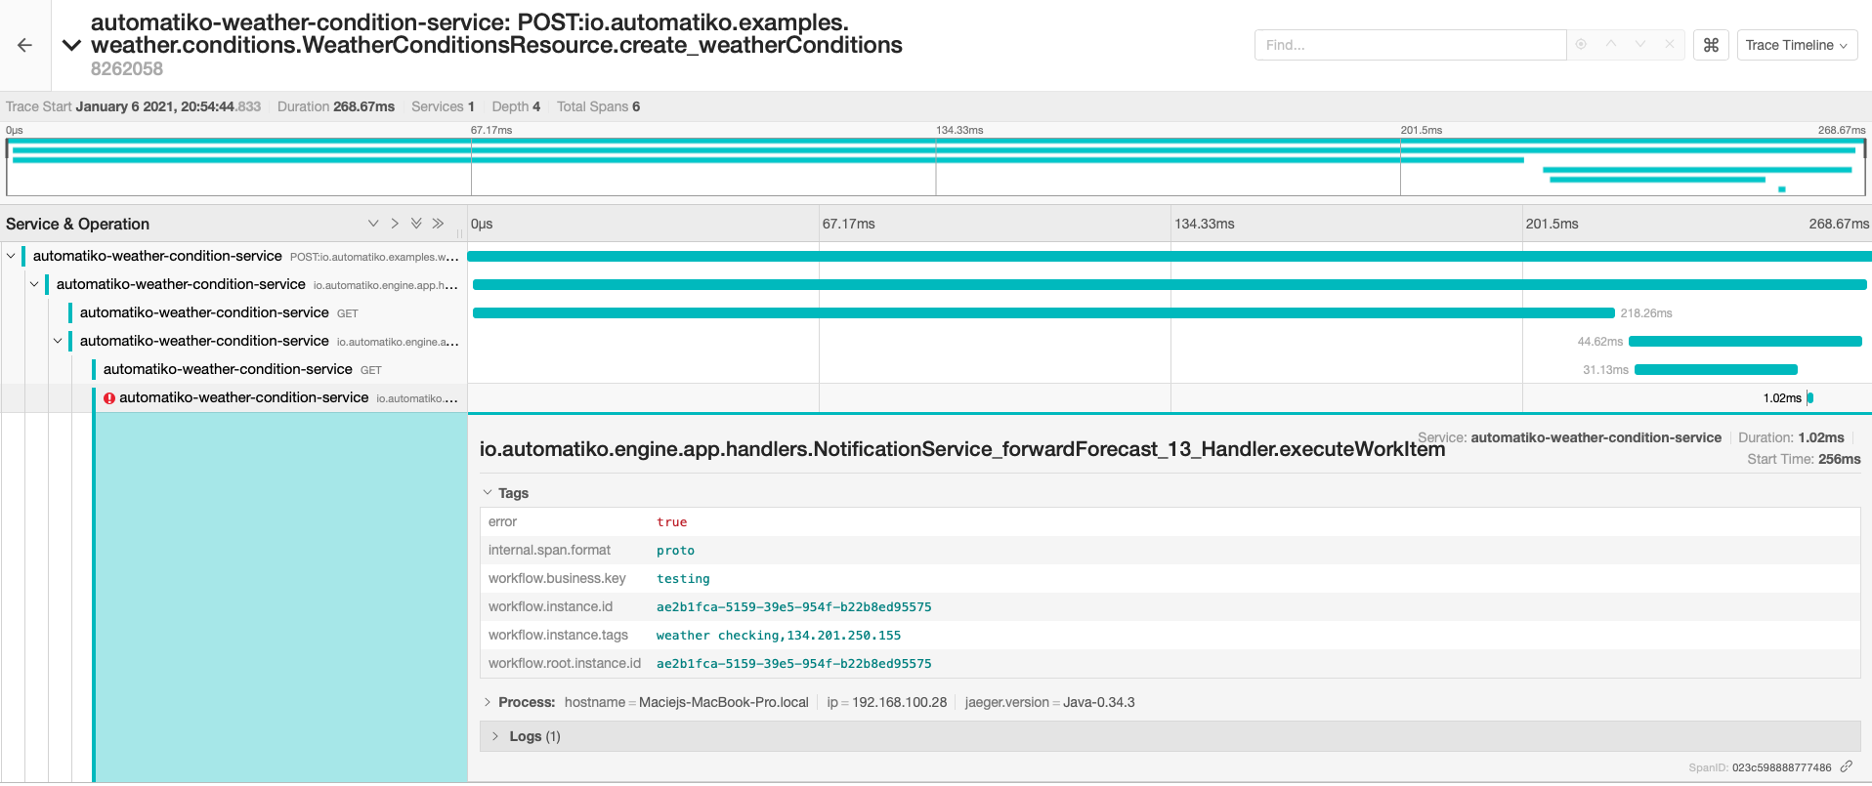Click the Find search input field

[x=1409, y=45]
